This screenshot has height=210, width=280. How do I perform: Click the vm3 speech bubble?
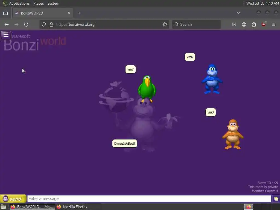[x=211, y=112]
